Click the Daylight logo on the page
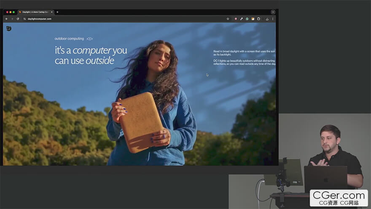371x209 pixels. pyautogui.click(x=9, y=28)
